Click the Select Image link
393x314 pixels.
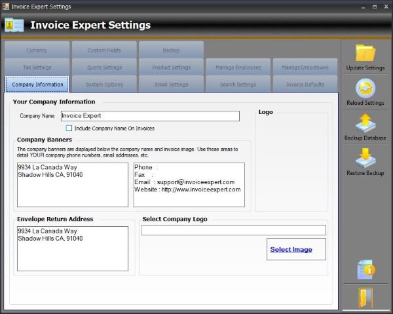(291, 249)
